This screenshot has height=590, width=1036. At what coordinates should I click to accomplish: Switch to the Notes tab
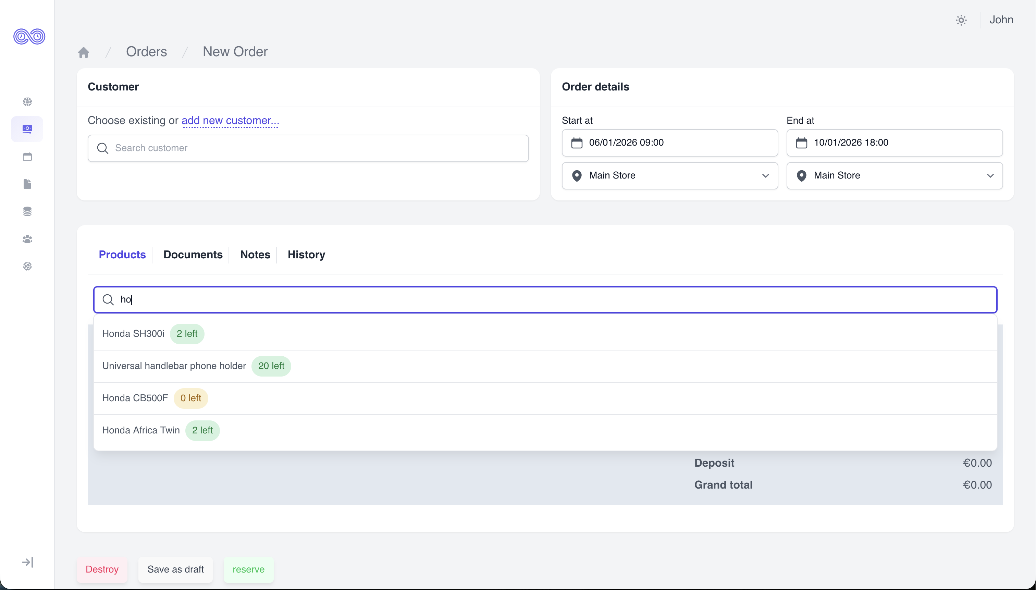click(255, 255)
